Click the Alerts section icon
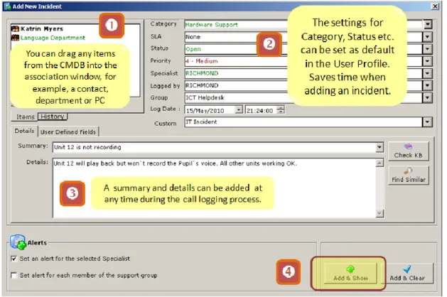This screenshot has height=297, width=447. 18,242
